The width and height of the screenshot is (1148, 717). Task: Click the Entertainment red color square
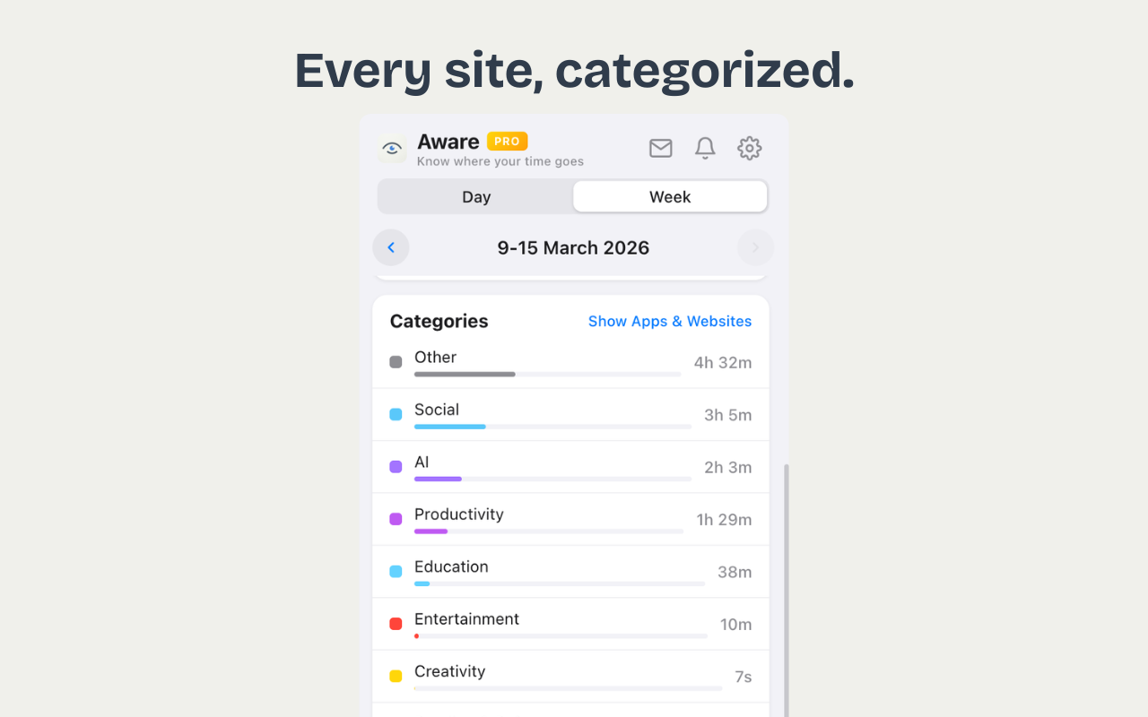pos(396,624)
